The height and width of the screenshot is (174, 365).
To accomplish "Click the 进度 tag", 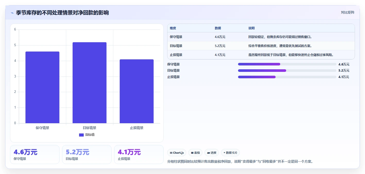I will [212, 153].
